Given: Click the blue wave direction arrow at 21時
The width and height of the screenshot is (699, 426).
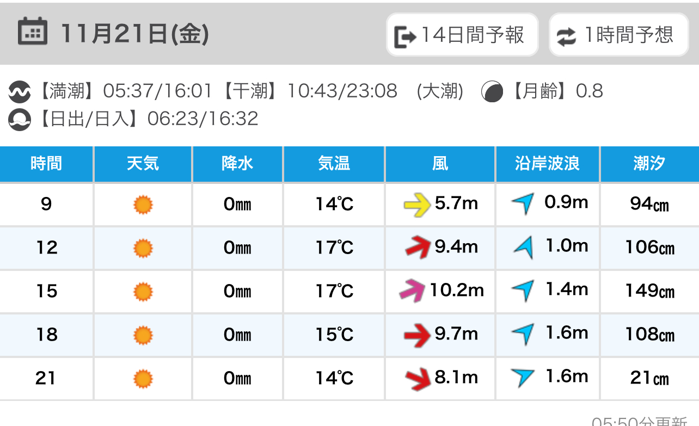Looking at the screenshot, I should pos(524,377).
